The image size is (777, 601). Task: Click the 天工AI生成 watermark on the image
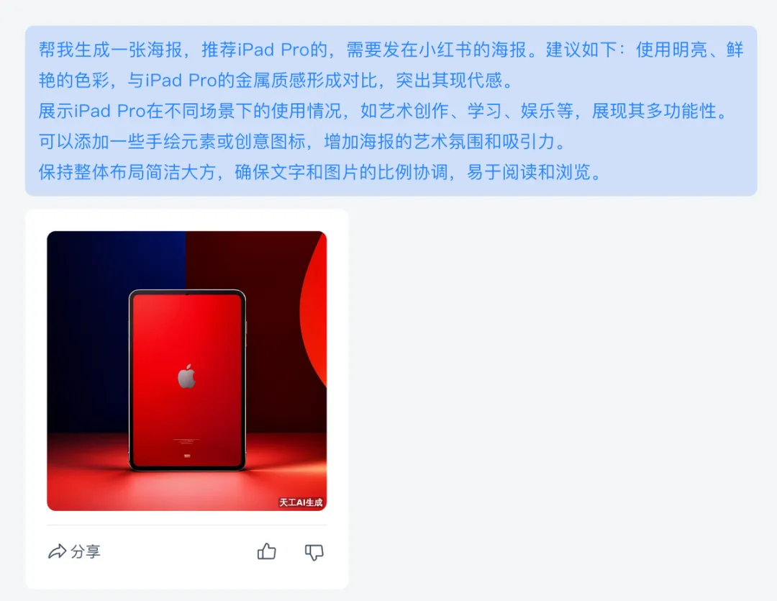(x=301, y=502)
